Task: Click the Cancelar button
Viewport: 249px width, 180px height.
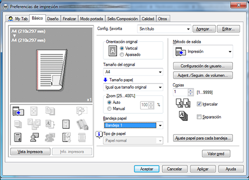Action: click(175, 169)
